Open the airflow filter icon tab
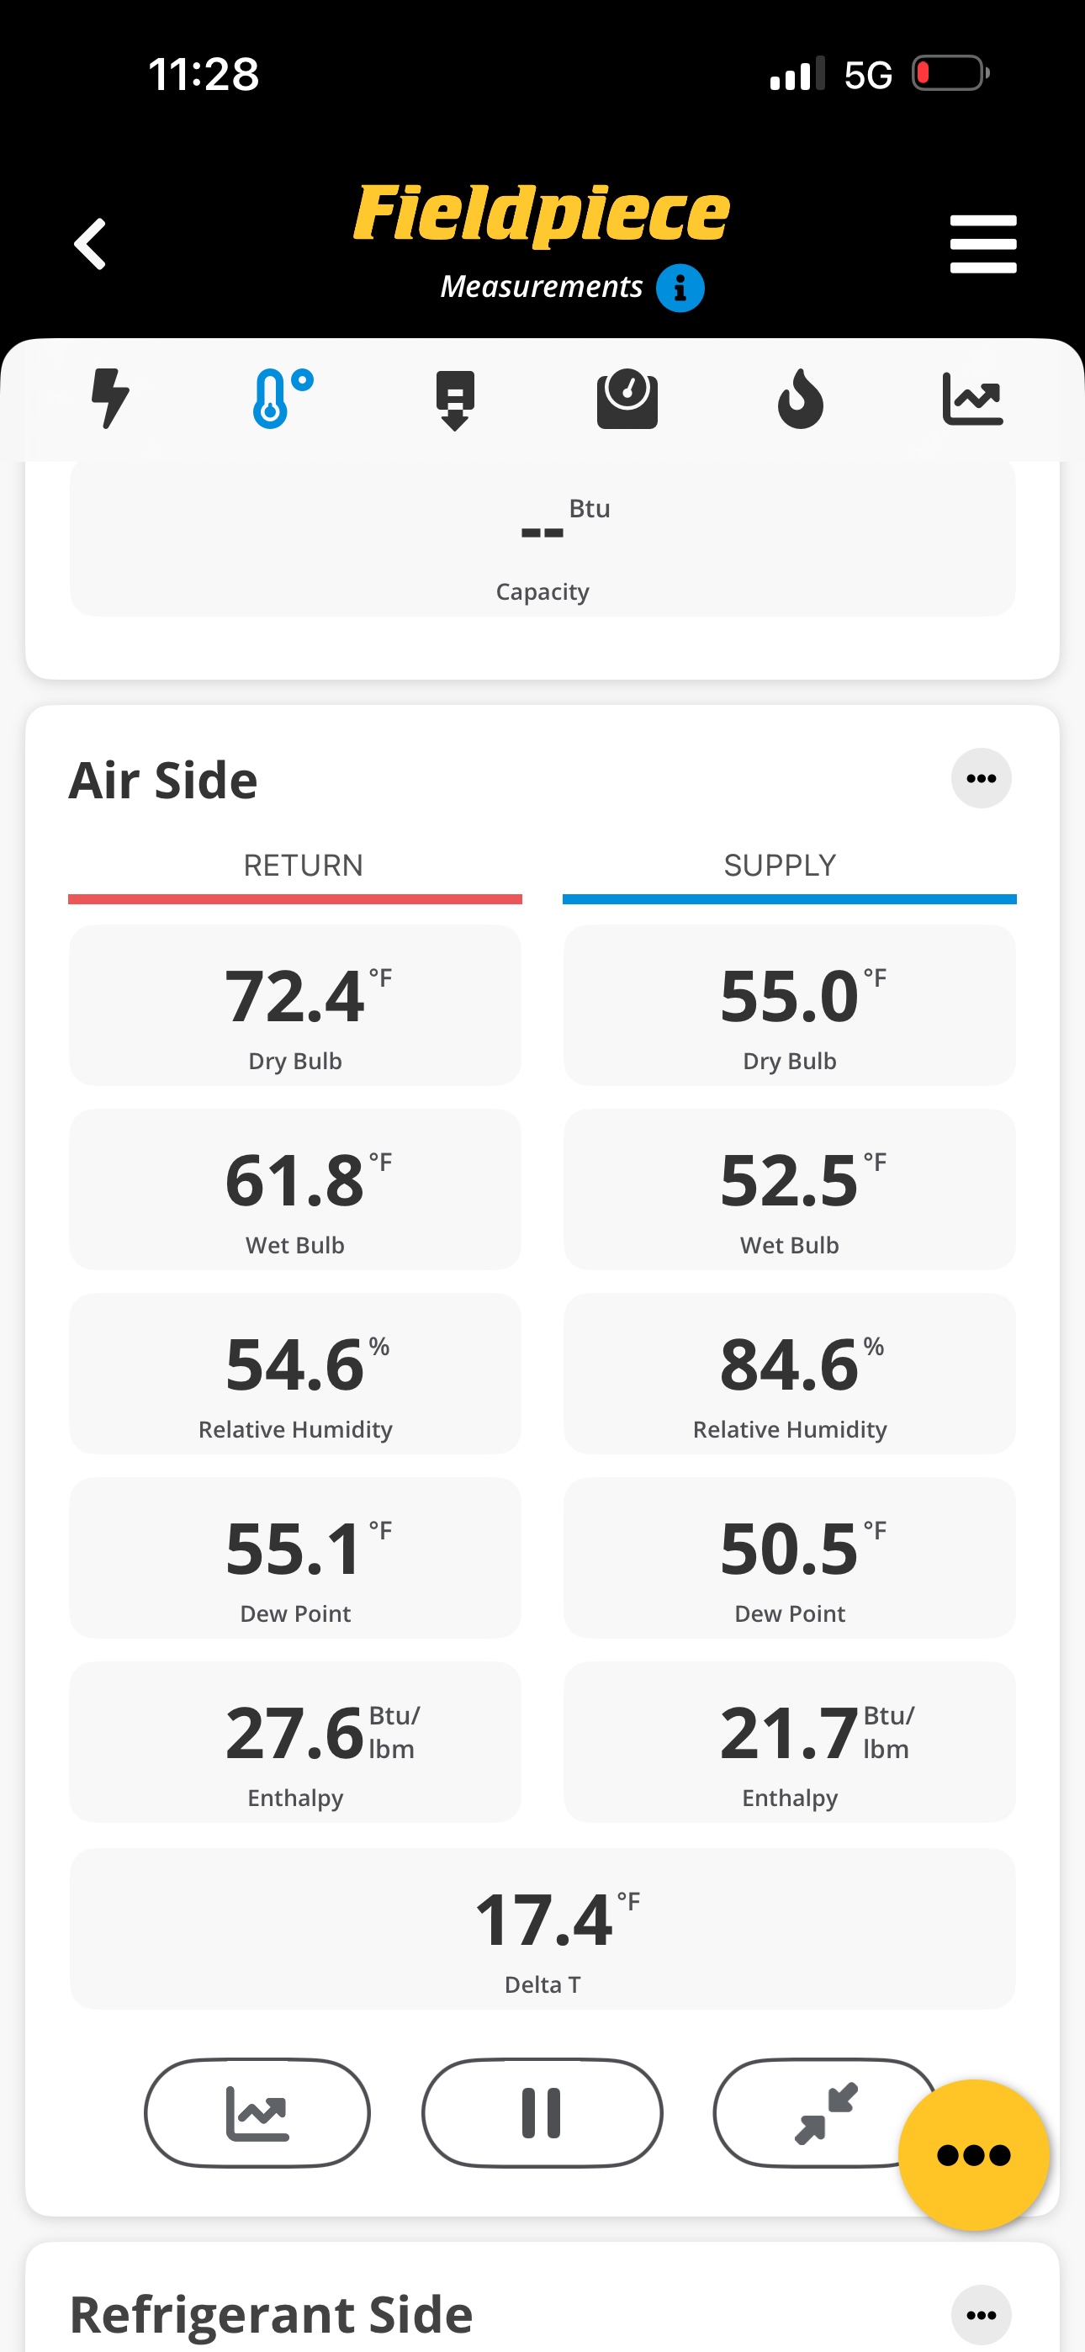 point(455,400)
